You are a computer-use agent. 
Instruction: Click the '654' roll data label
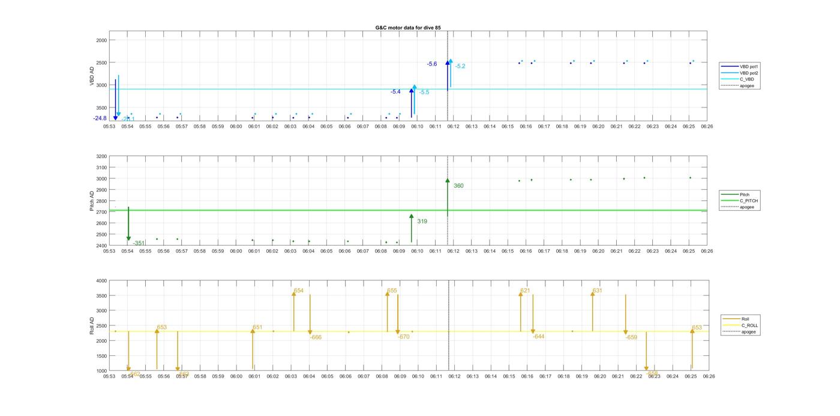click(298, 291)
